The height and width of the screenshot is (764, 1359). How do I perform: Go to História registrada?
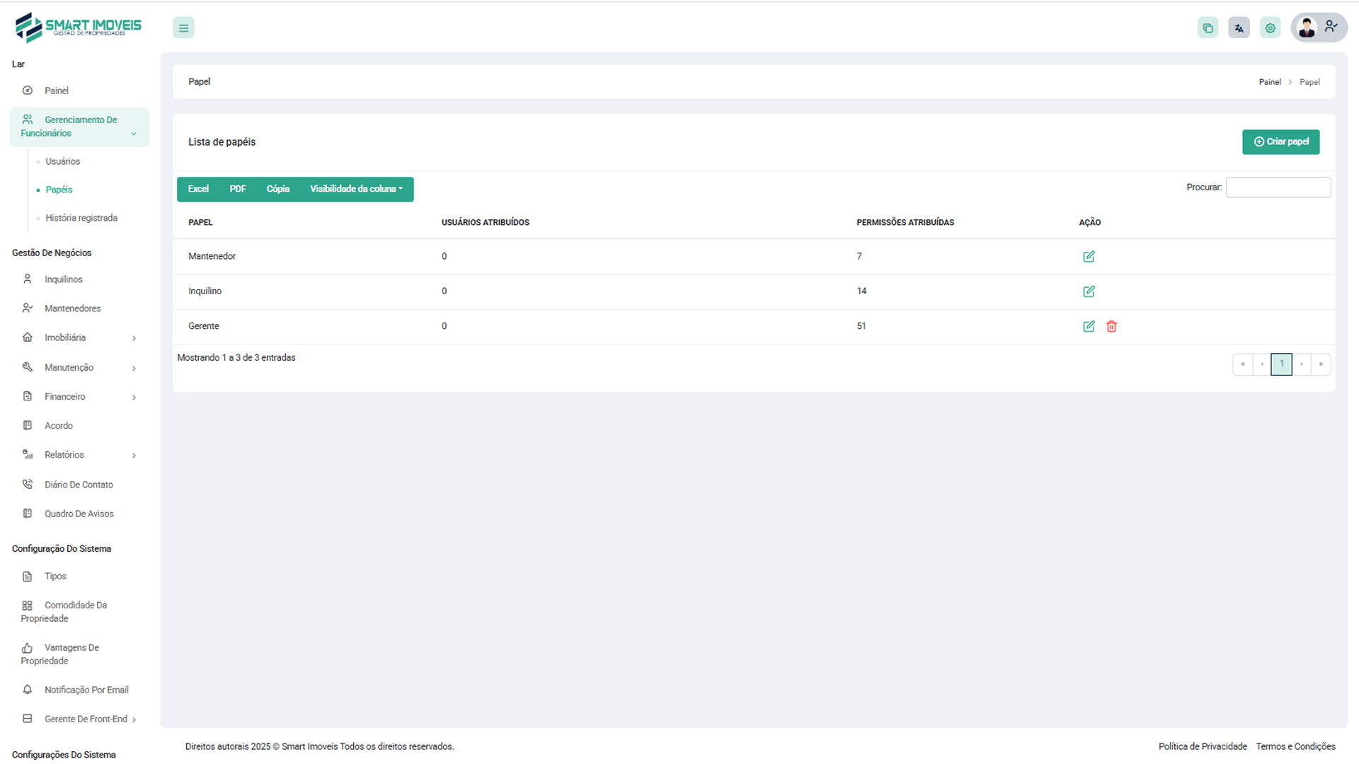click(x=81, y=218)
